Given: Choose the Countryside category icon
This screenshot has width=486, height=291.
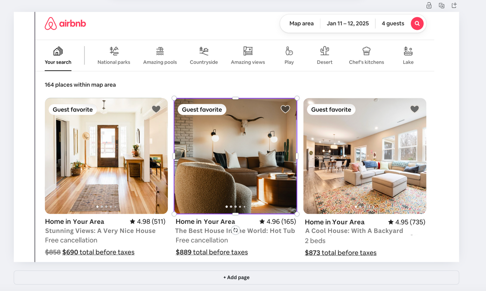Looking at the screenshot, I should pyautogui.click(x=204, y=51).
